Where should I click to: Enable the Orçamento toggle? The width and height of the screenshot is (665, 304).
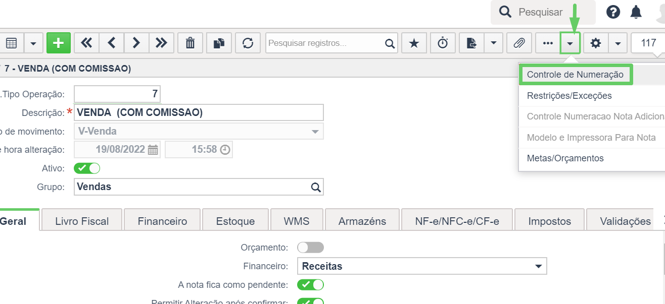(x=310, y=248)
